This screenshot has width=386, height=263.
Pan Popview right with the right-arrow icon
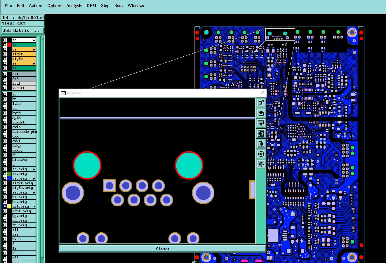[x=261, y=144]
